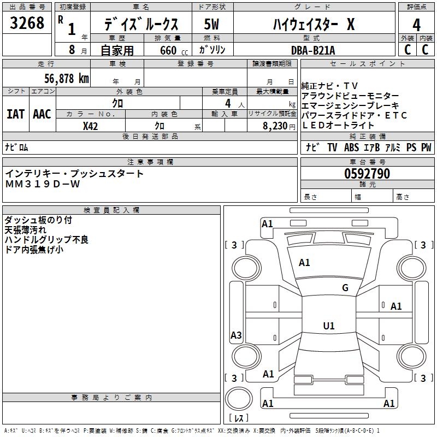Select the grade name ハイウェイスター X

pos(314,25)
